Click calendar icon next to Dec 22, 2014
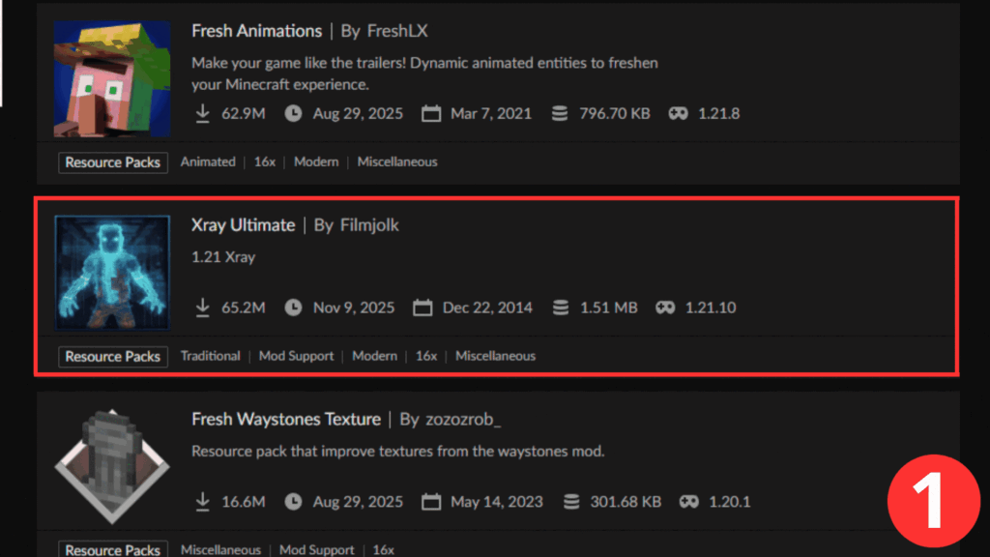The image size is (990, 557). pos(422,308)
